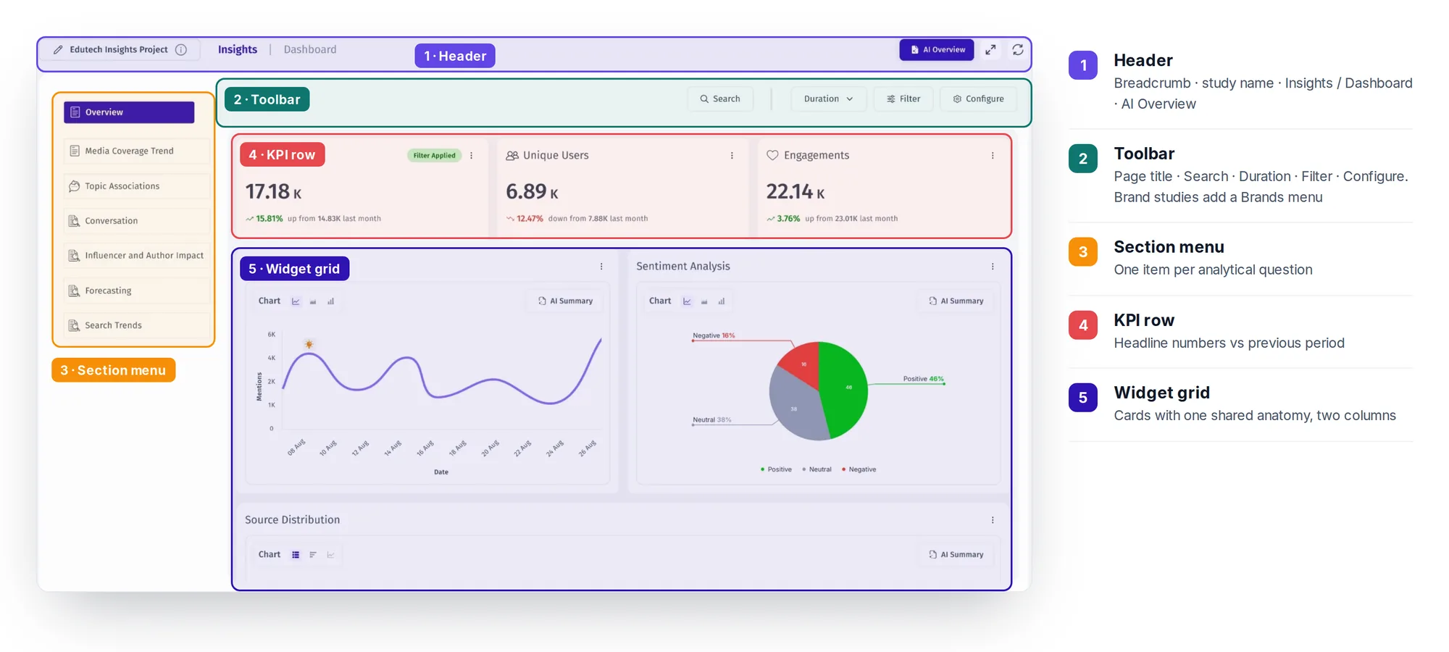Go to Conversation section
Screen dimensions: 1449x652
[x=137, y=221]
